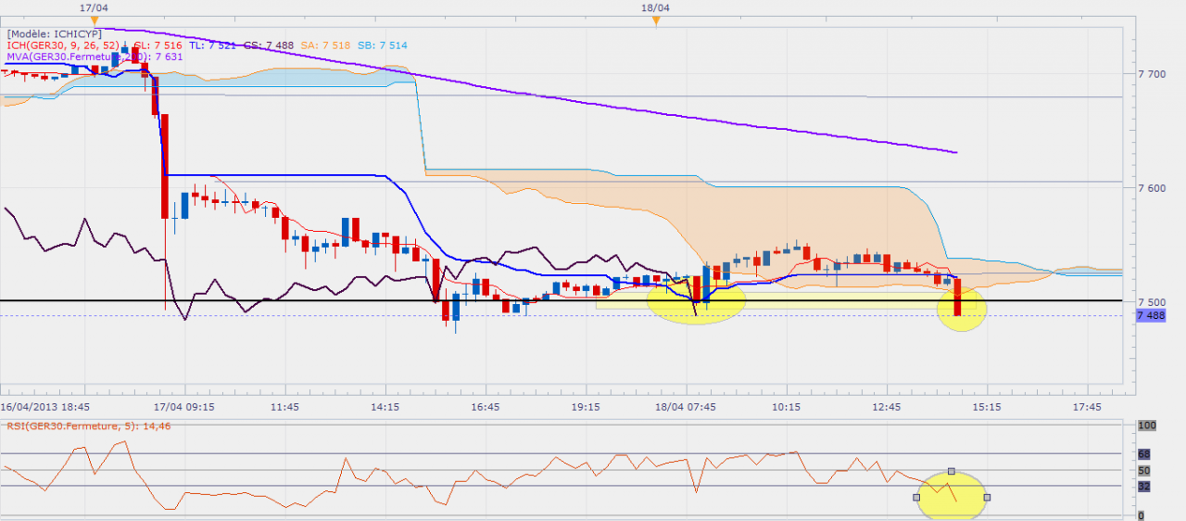The height and width of the screenshot is (521, 1186).
Task: Select the yellow ellipse around the 18/04 07:45 candles
Action: (696, 300)
